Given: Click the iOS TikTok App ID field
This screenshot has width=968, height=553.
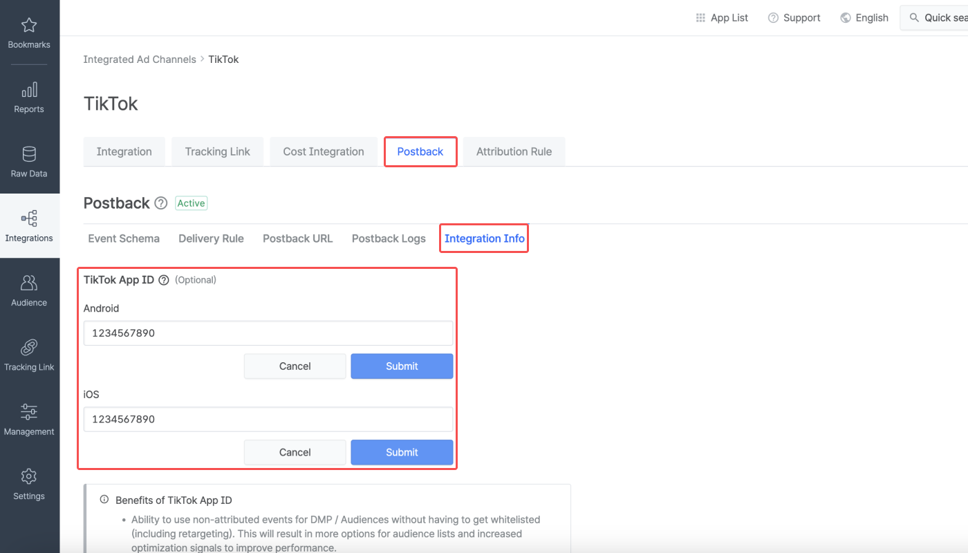Looking at the screenshot, I should pos(268,420).
